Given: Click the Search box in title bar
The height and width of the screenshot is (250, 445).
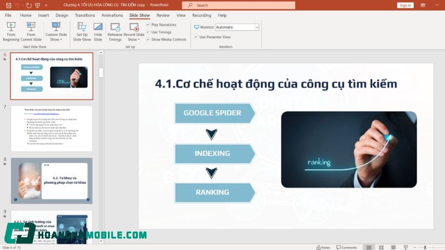Looking at the screenshot, I should click(239, 5).
